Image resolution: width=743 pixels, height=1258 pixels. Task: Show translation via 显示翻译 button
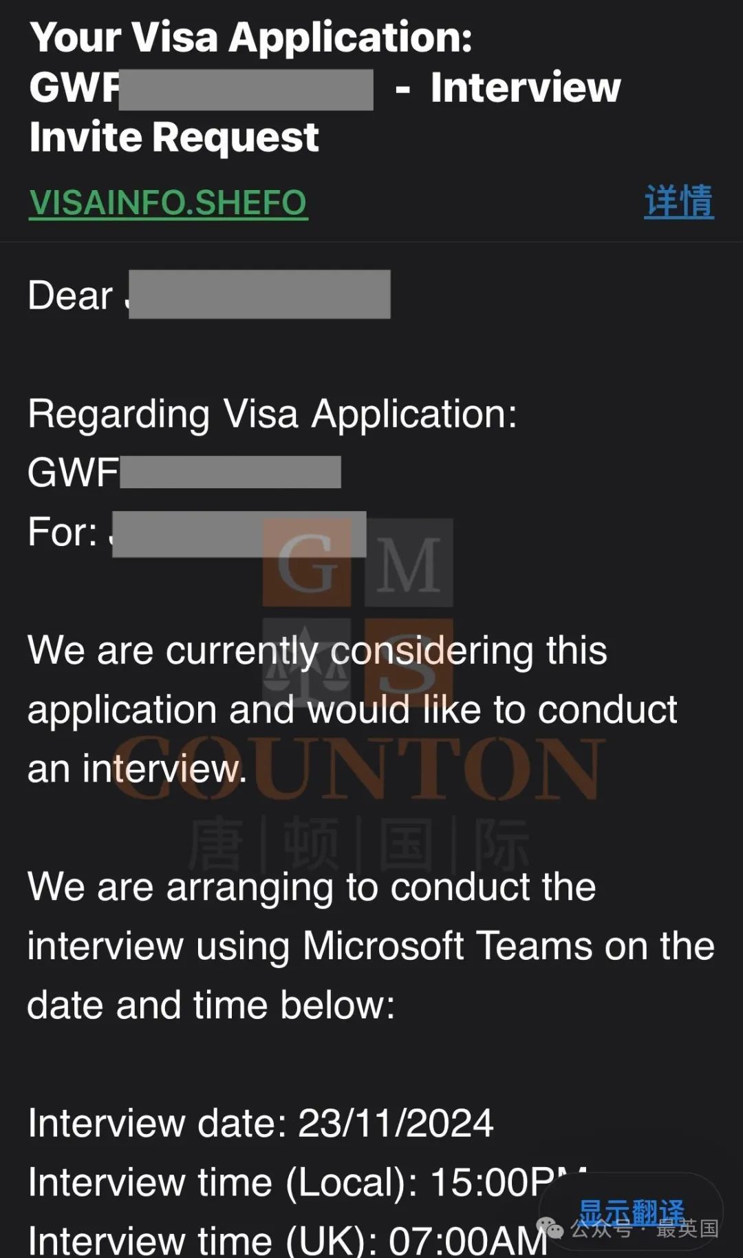point(631,1212)
